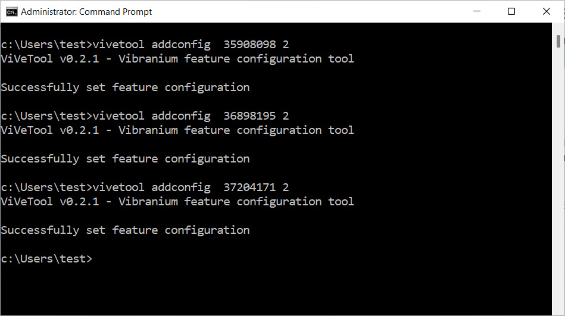
Task: Minimize the Command Prompt window
Action: click(477, 11)
